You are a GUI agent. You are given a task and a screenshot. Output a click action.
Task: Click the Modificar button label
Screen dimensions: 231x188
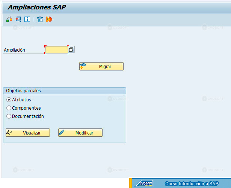point(84,133)
